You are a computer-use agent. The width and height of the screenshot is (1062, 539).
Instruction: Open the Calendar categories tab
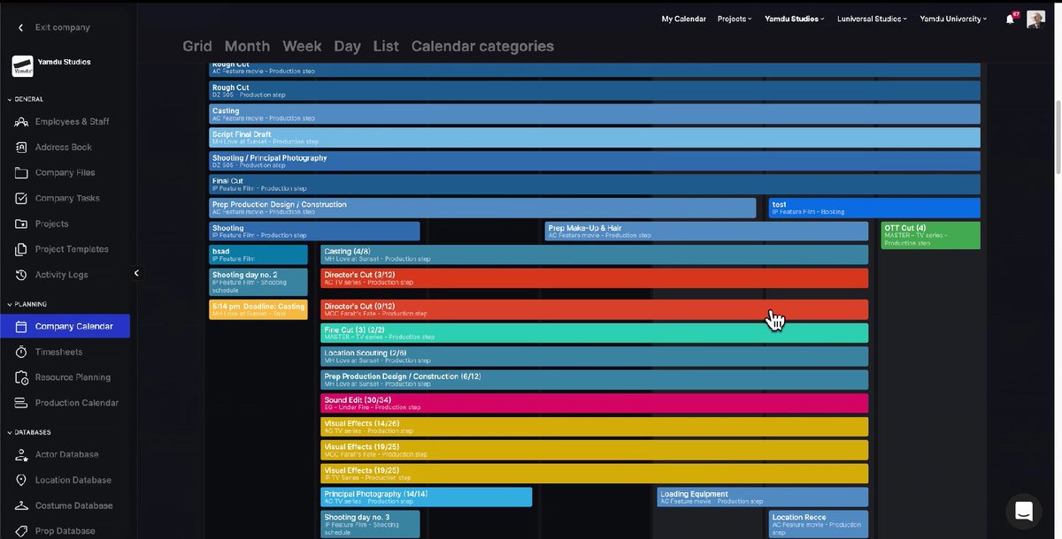click(x=482, y=46)
